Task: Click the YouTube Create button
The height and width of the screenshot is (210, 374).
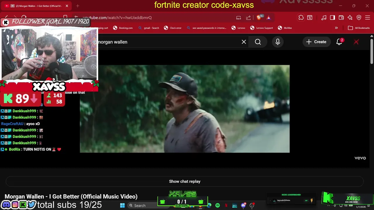Action: pyautogui.click(x=316, y=42)
